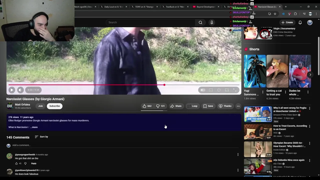Seek using the red video progress bar
This screenshot has width=320, height=180.
click(x=124, y=85)
